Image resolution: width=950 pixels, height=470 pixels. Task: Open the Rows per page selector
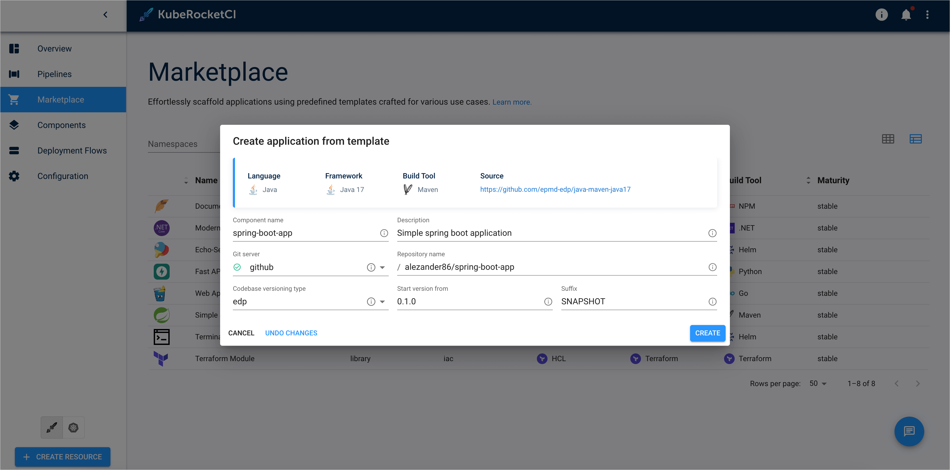click(x=818, y=383)
